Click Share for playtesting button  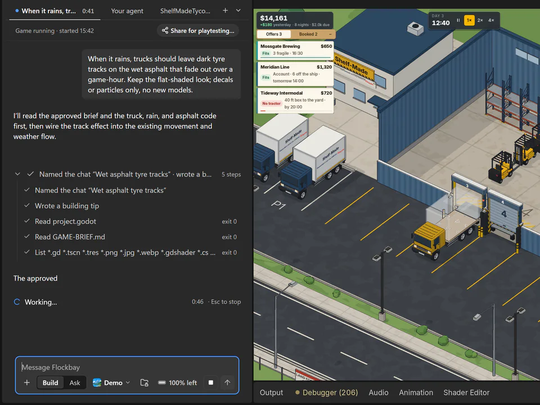pyautogui.click(x=198, y=30)
